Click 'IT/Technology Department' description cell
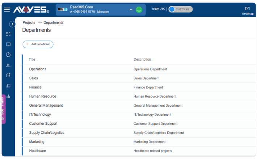Screen dimensions: 257x159 point(152,115)
